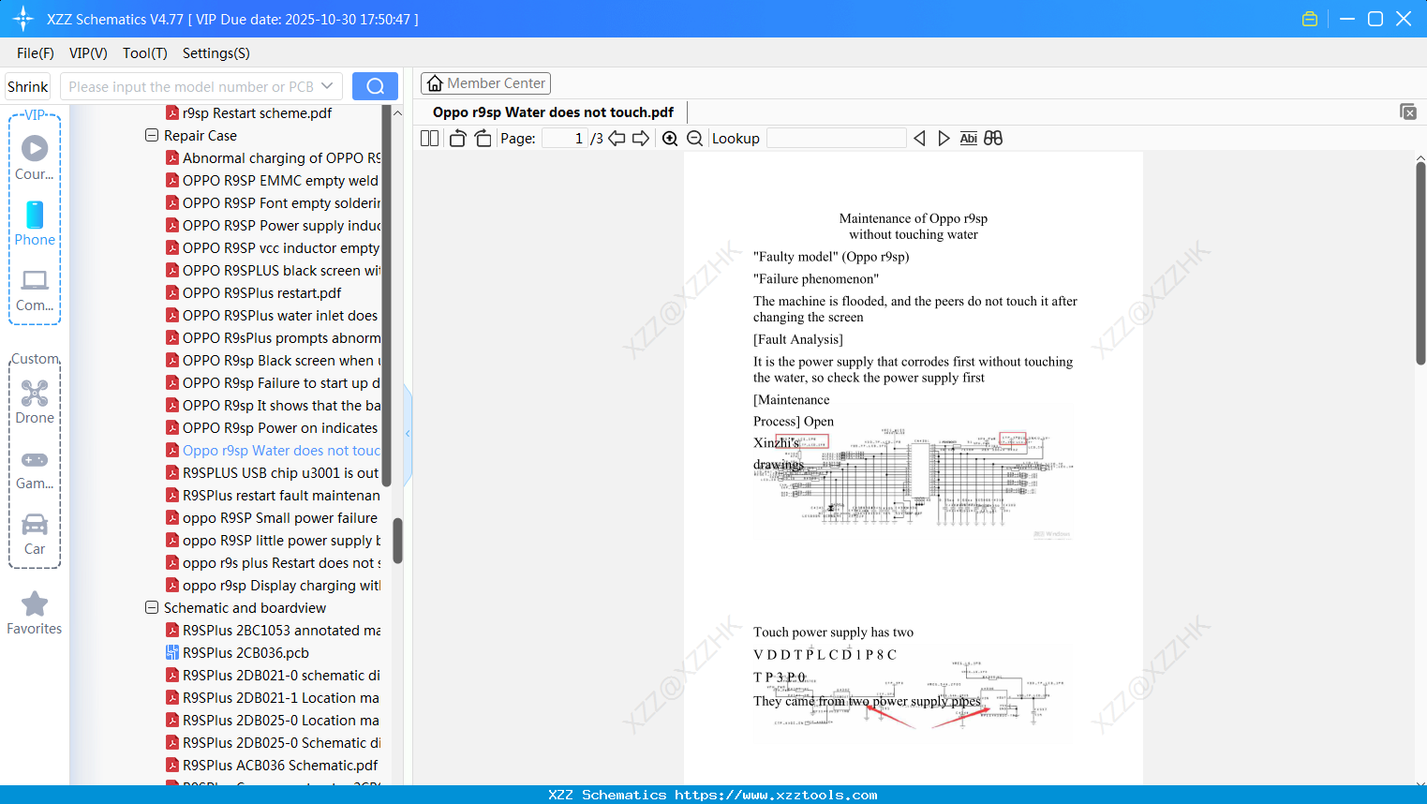The height and width of the screenshot is (804, 1427).
Task: Collapse the Repair Case tree group
Action: click(152, 135)
